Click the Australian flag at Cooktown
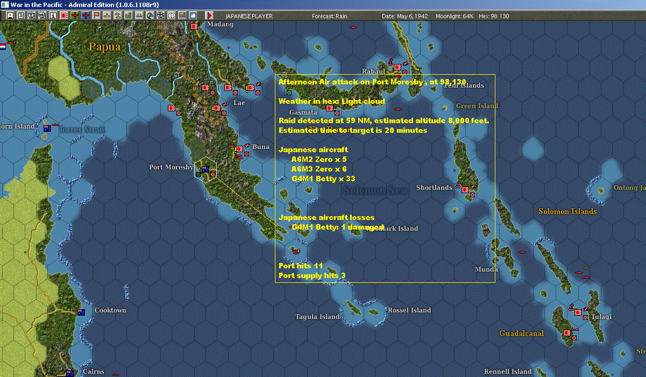646x377 pixels. tap(81, 312)
